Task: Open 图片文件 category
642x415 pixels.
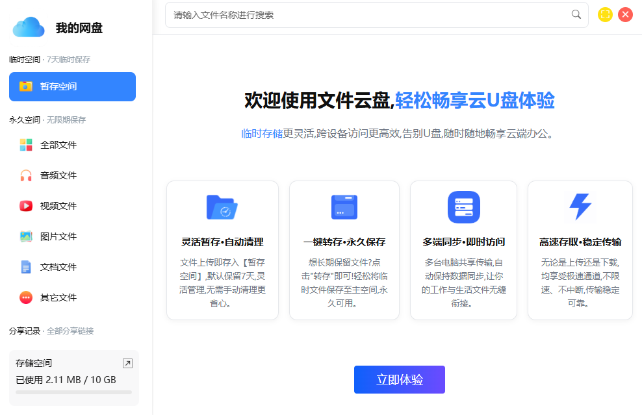Action: [x=58, y=236]
